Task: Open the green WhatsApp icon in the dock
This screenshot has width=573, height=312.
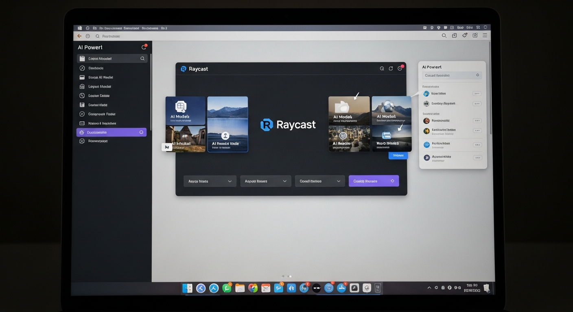Action: (227, 288)
